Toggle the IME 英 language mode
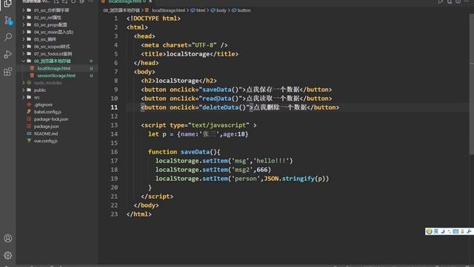This screenshot has height=267, width=474. click(436, 231)
